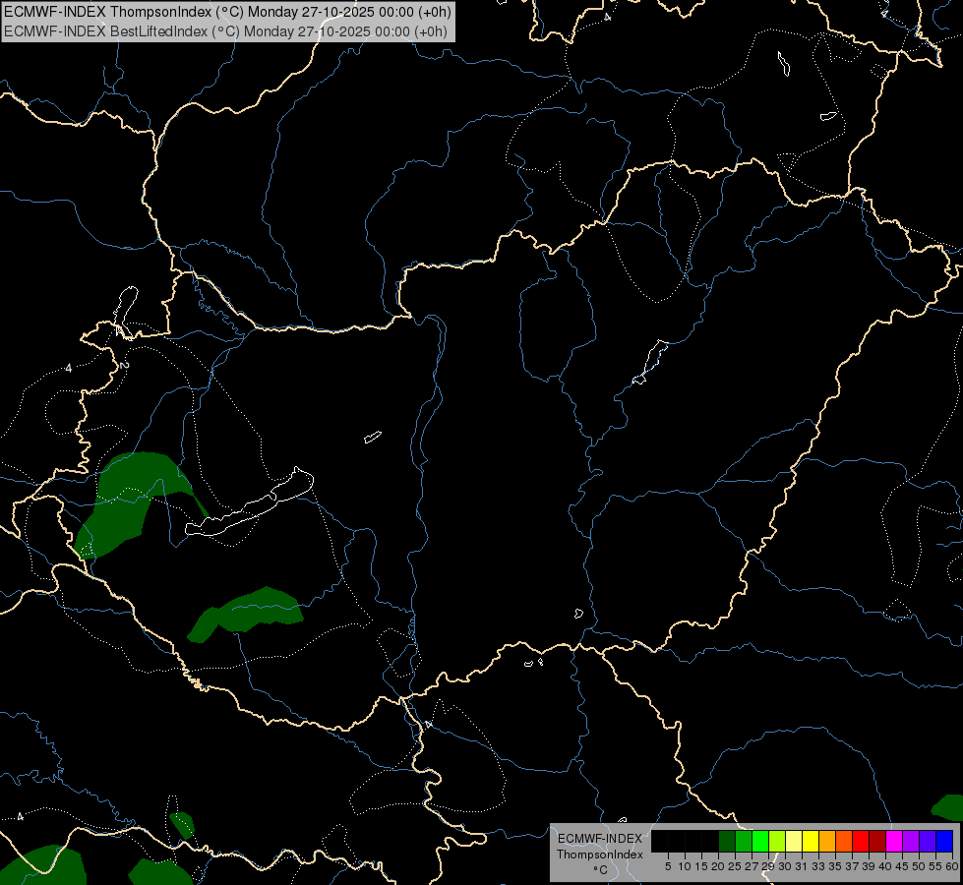Click the dark red 39–40 legend swatch
The width and height of the screenshot is (963, 885).
[877, 841]
